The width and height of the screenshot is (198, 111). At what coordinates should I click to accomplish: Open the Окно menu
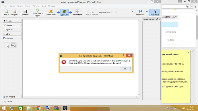click(44, 6)
